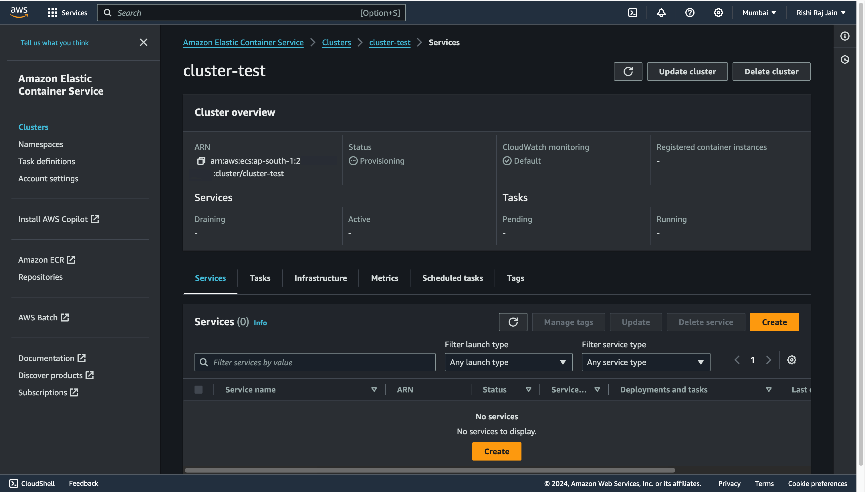Click Create button under No services

(497, 451)
